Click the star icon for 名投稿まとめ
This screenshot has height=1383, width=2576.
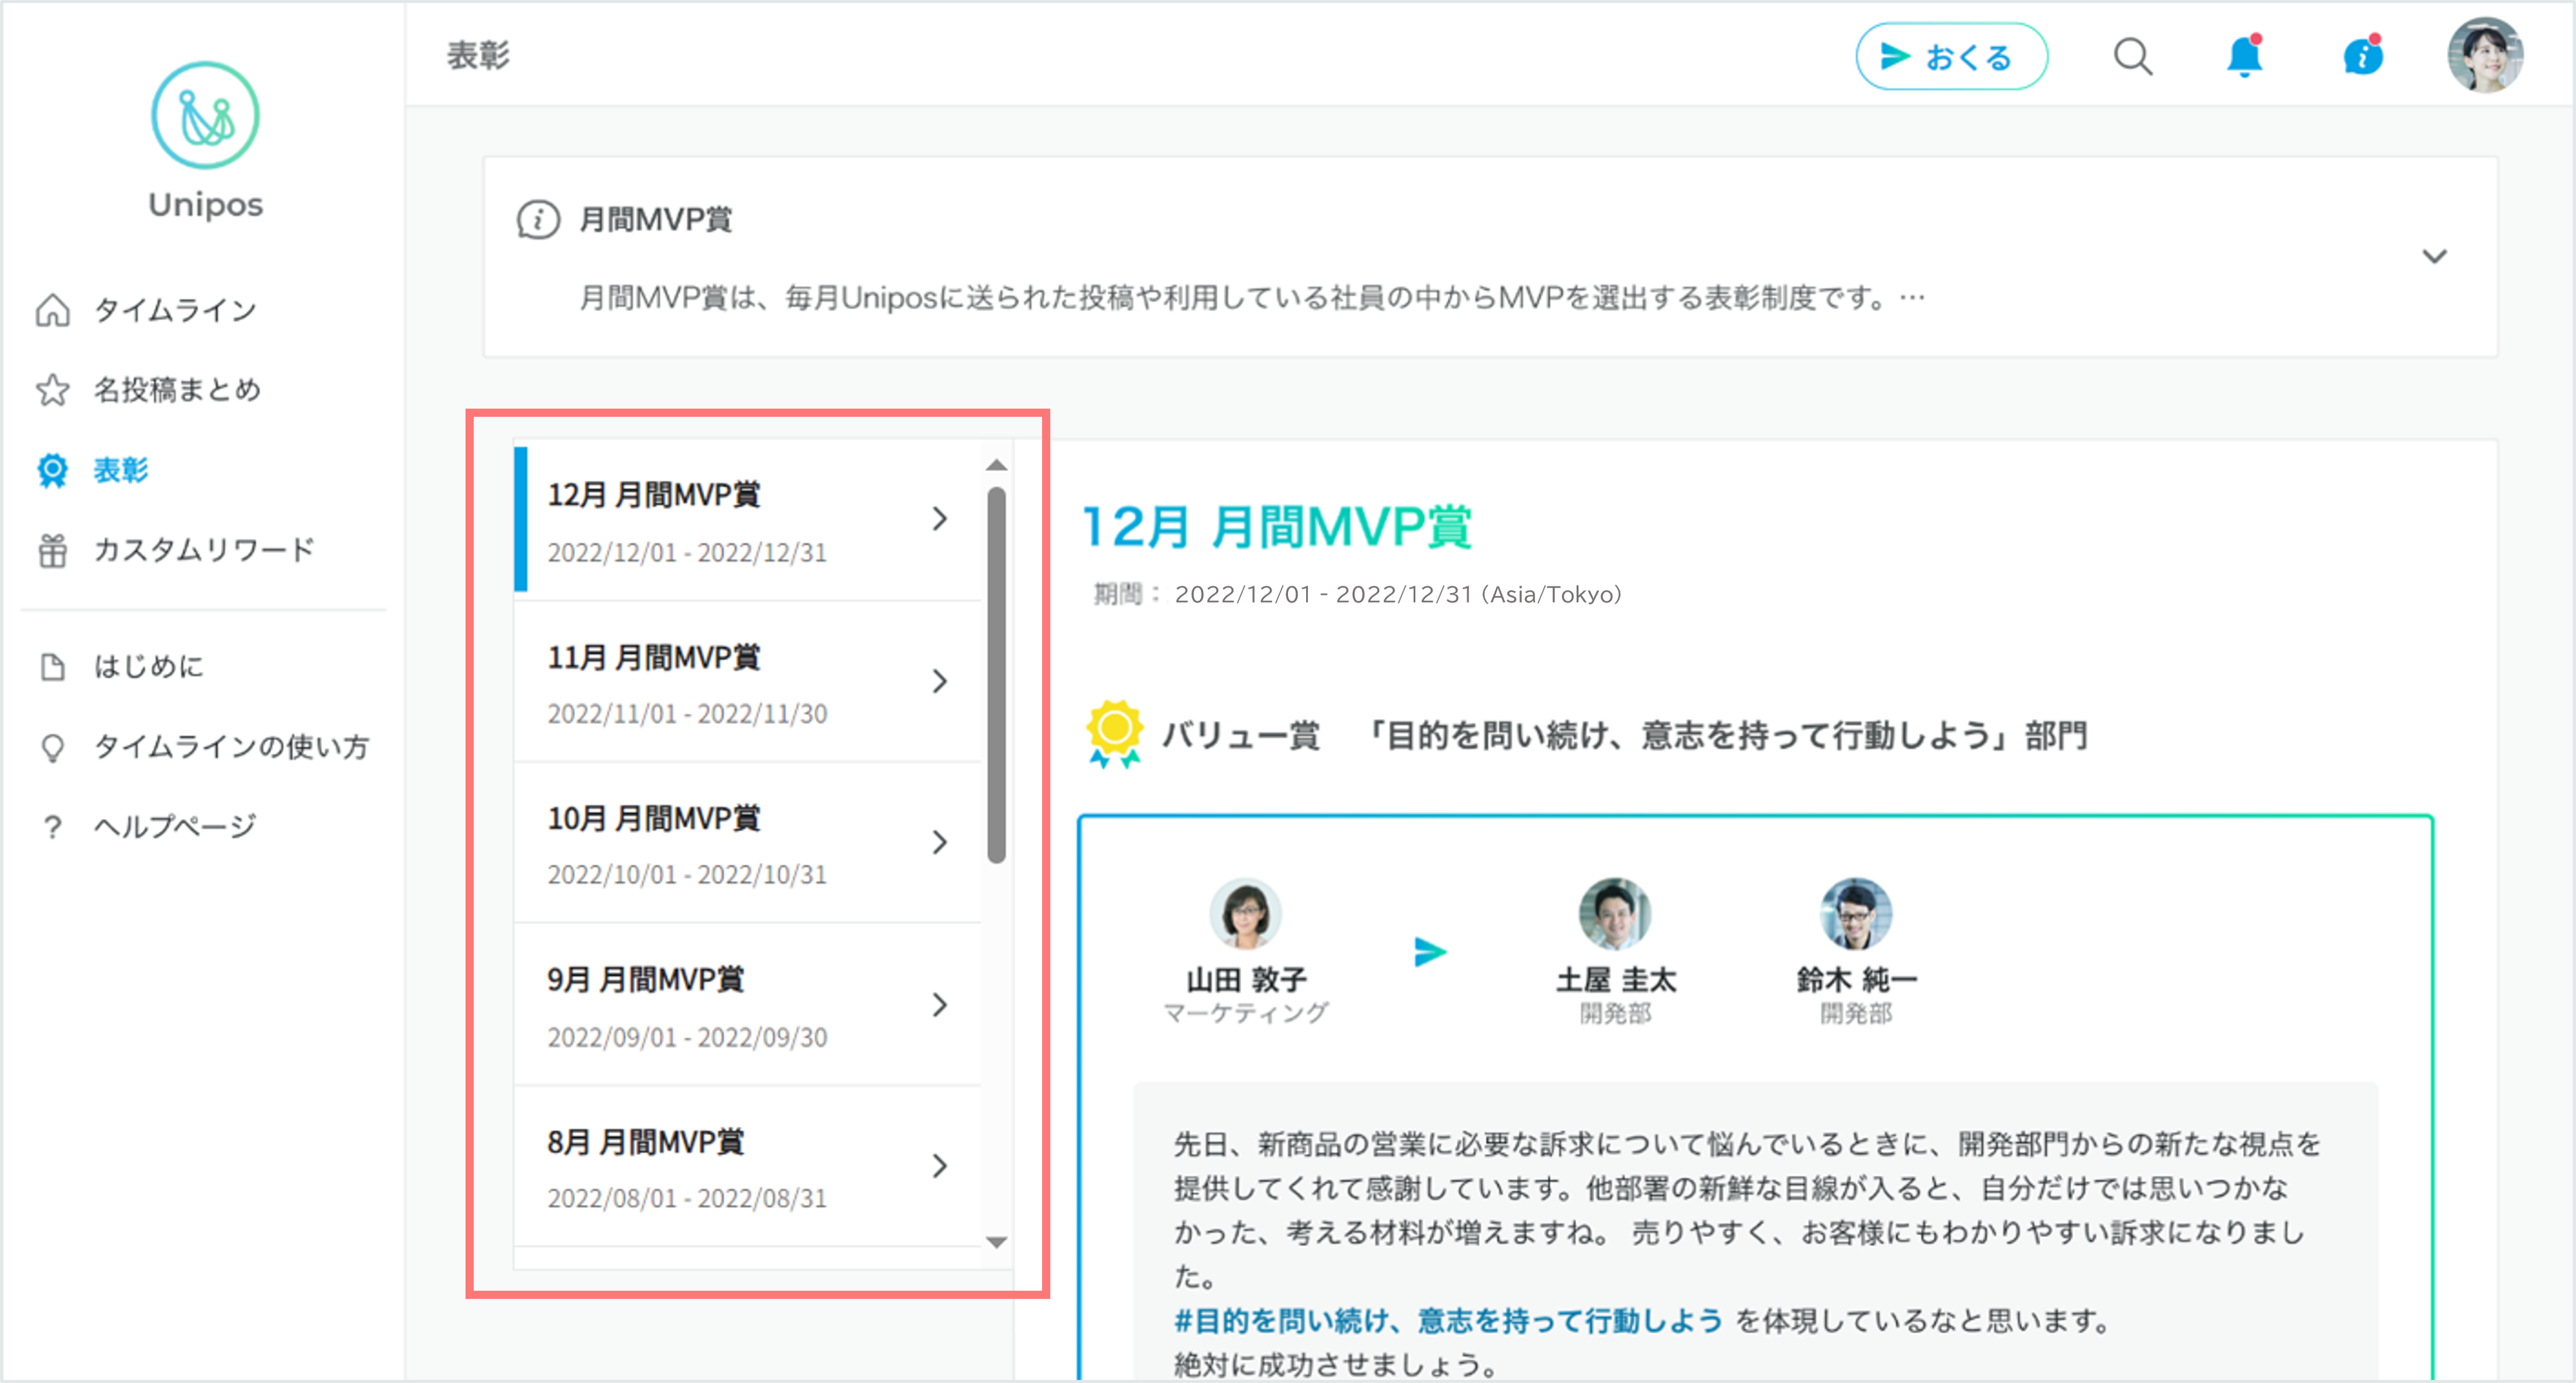[x=53, y=390]
